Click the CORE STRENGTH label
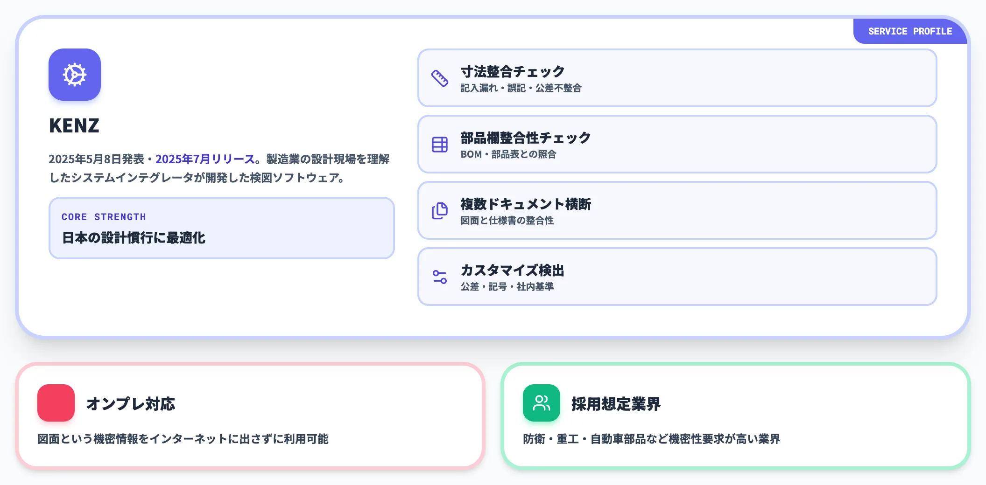This screenshot has height=485, width=986. [104, 217]
